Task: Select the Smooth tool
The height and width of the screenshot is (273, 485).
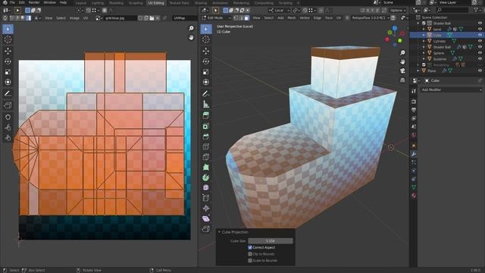Action: (x=206, y=187)
